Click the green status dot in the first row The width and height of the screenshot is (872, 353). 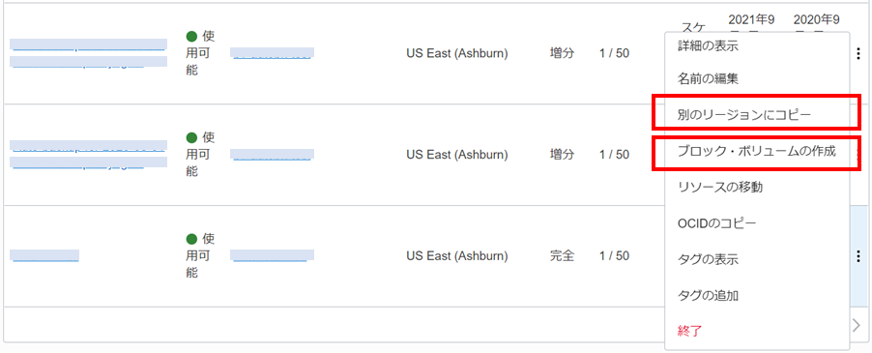tap(191, 37)
